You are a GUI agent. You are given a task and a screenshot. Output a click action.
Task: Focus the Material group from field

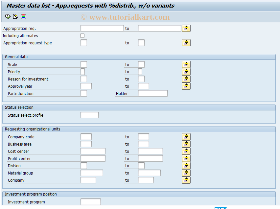pos(92,173)
